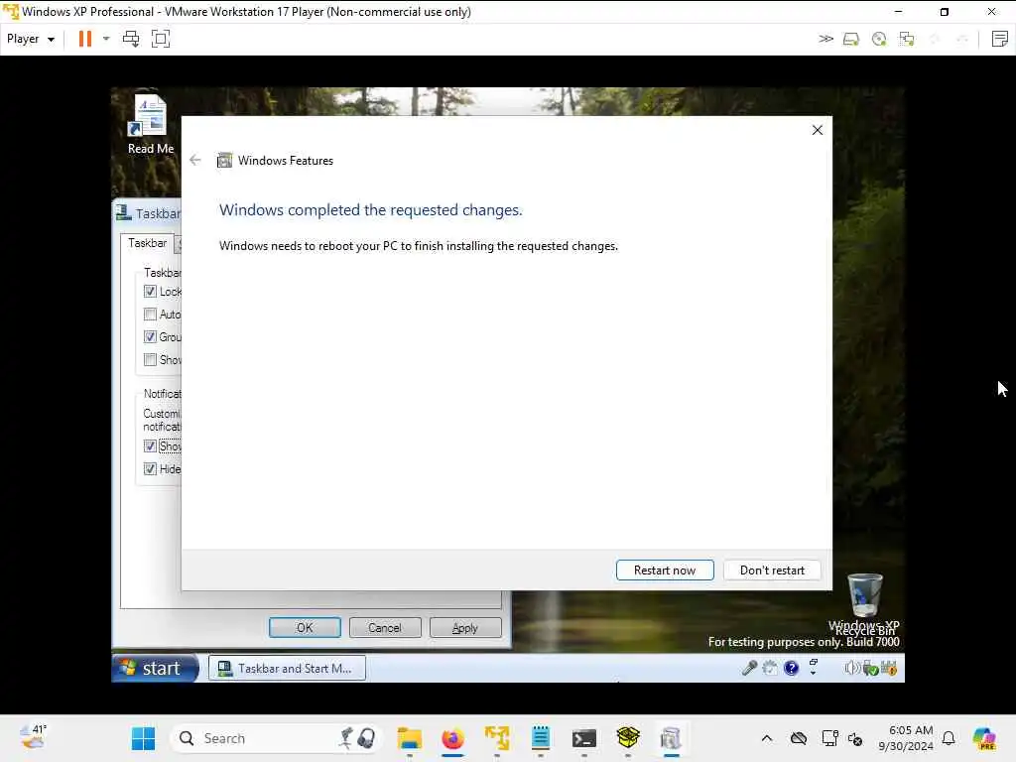Toggle the Show Quick Launch checkbox
The height and width of the screenshot is (762, 1016).
pos(150,359)
